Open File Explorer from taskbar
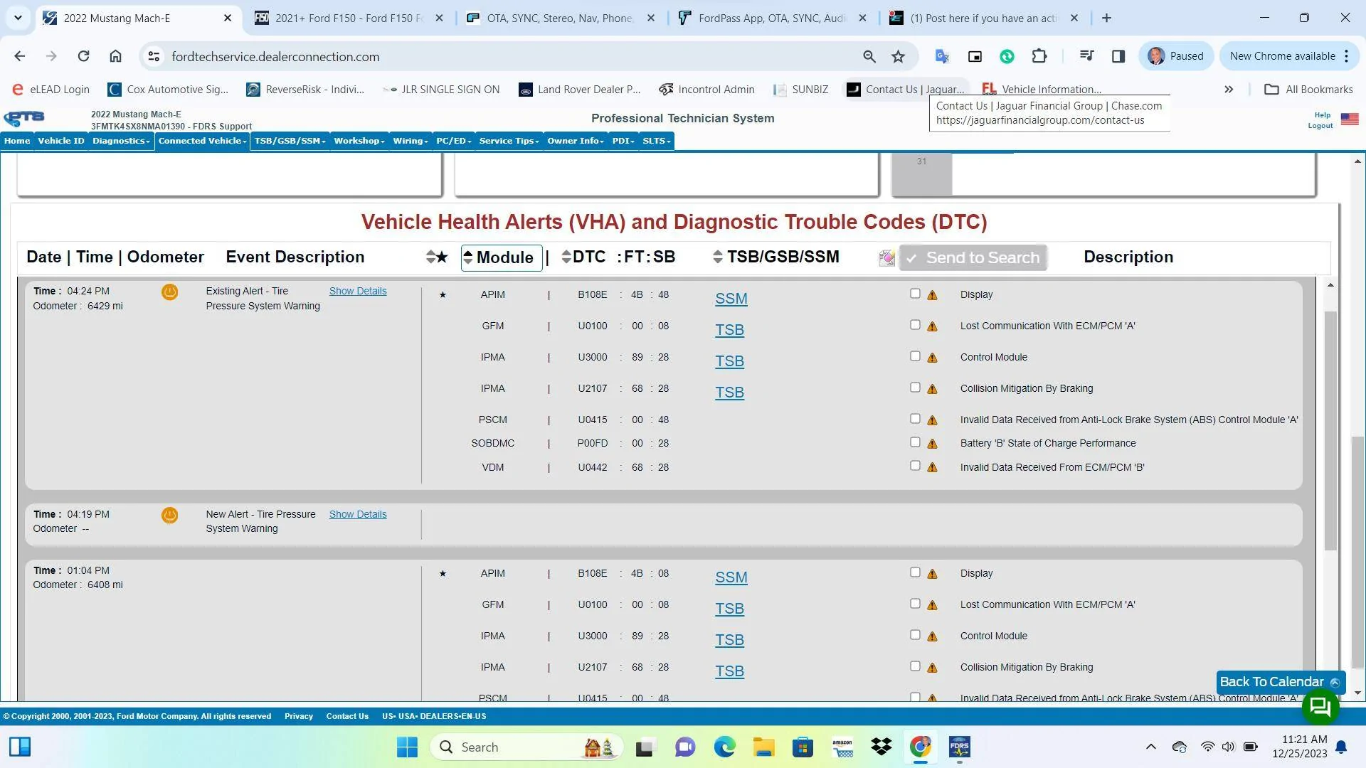 763,747
